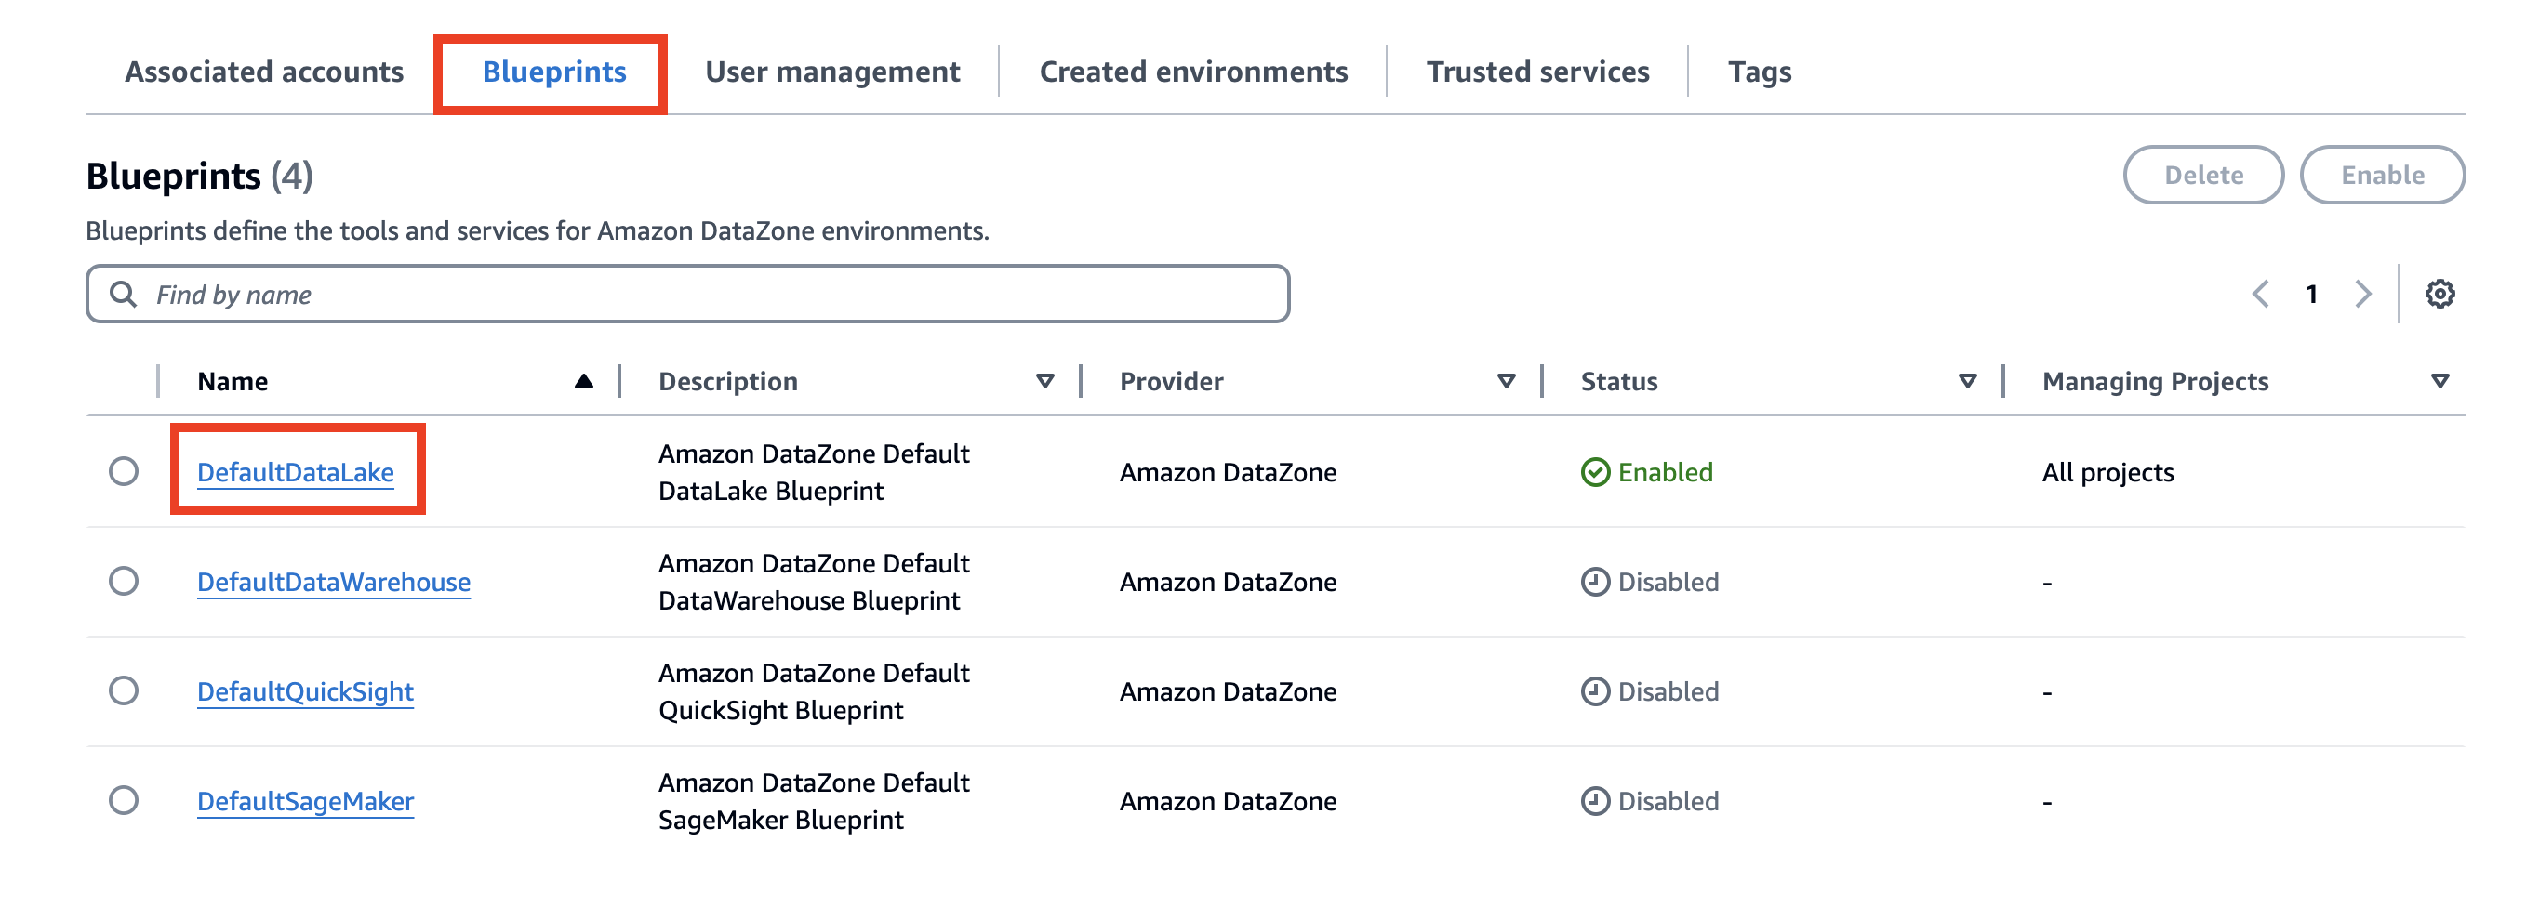Sort by Name ascending arrow
The height and width of the screenshot is (907, 2526).
coord(583,381)
